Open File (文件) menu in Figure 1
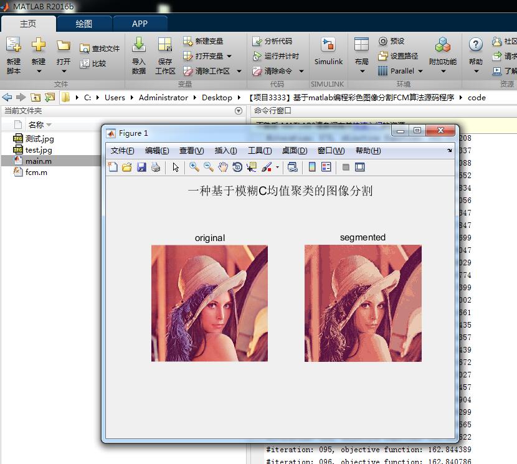The width and height of the screenshot is (517, 464). pyautogui.click(x=122, y=151)
